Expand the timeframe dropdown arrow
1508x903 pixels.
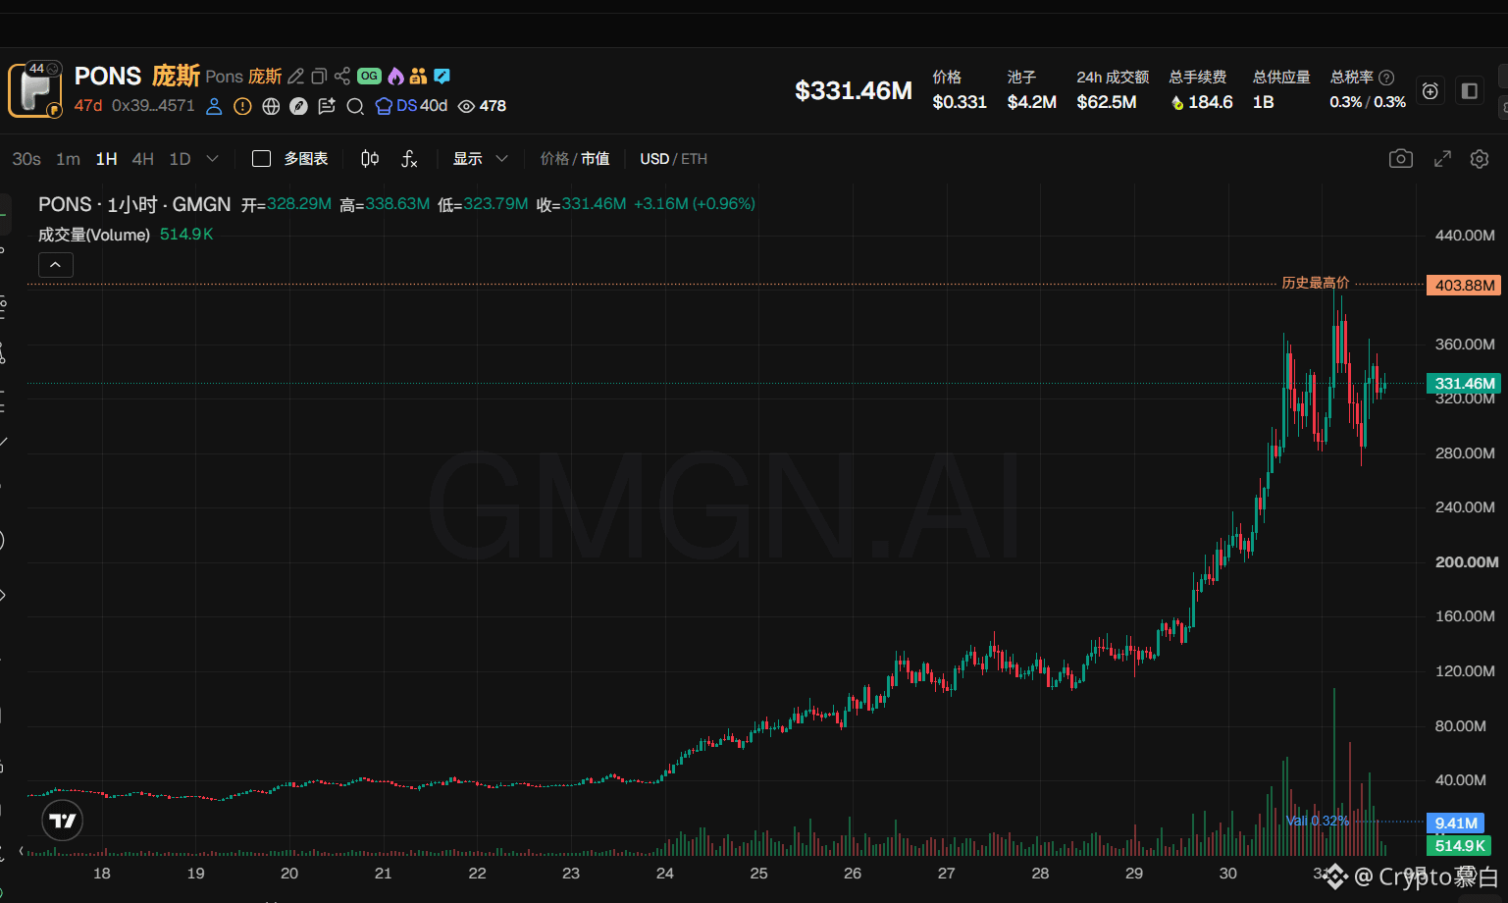click(212, 159)
